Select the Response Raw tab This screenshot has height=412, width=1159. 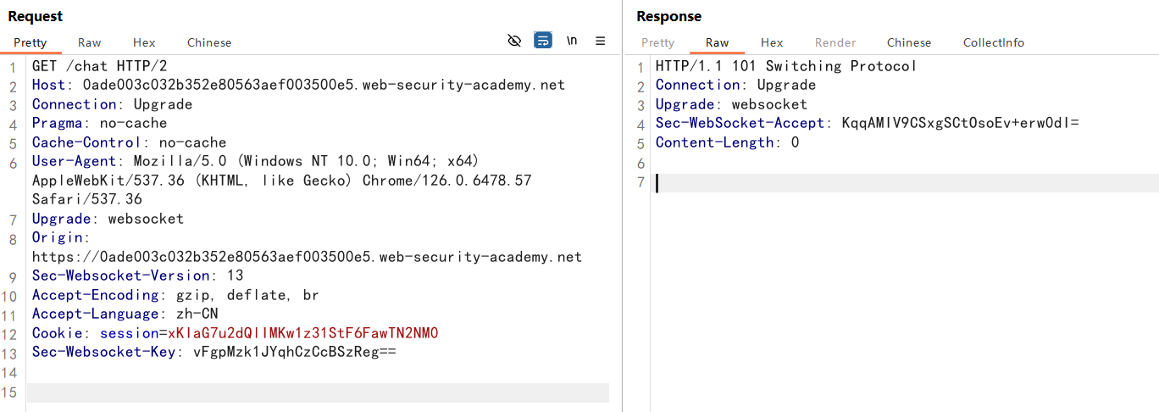(x=717, y=42)
